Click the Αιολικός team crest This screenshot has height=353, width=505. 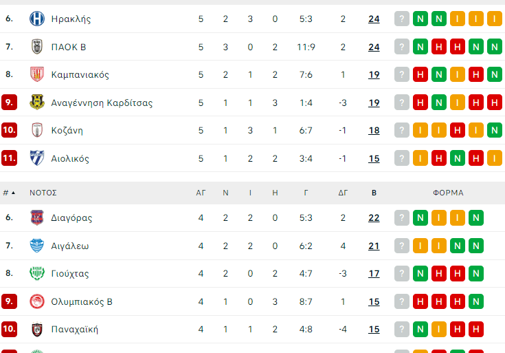pos(36,158)
